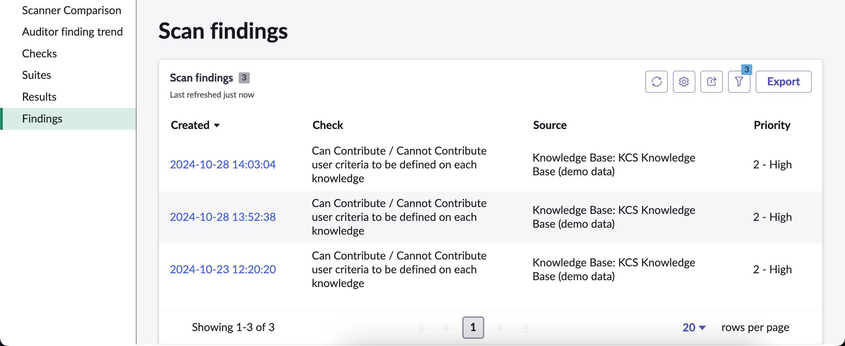Open Scanner Comparison in sidebar
The height and width of the screenshot is (346, 845).
click(72, 10)
